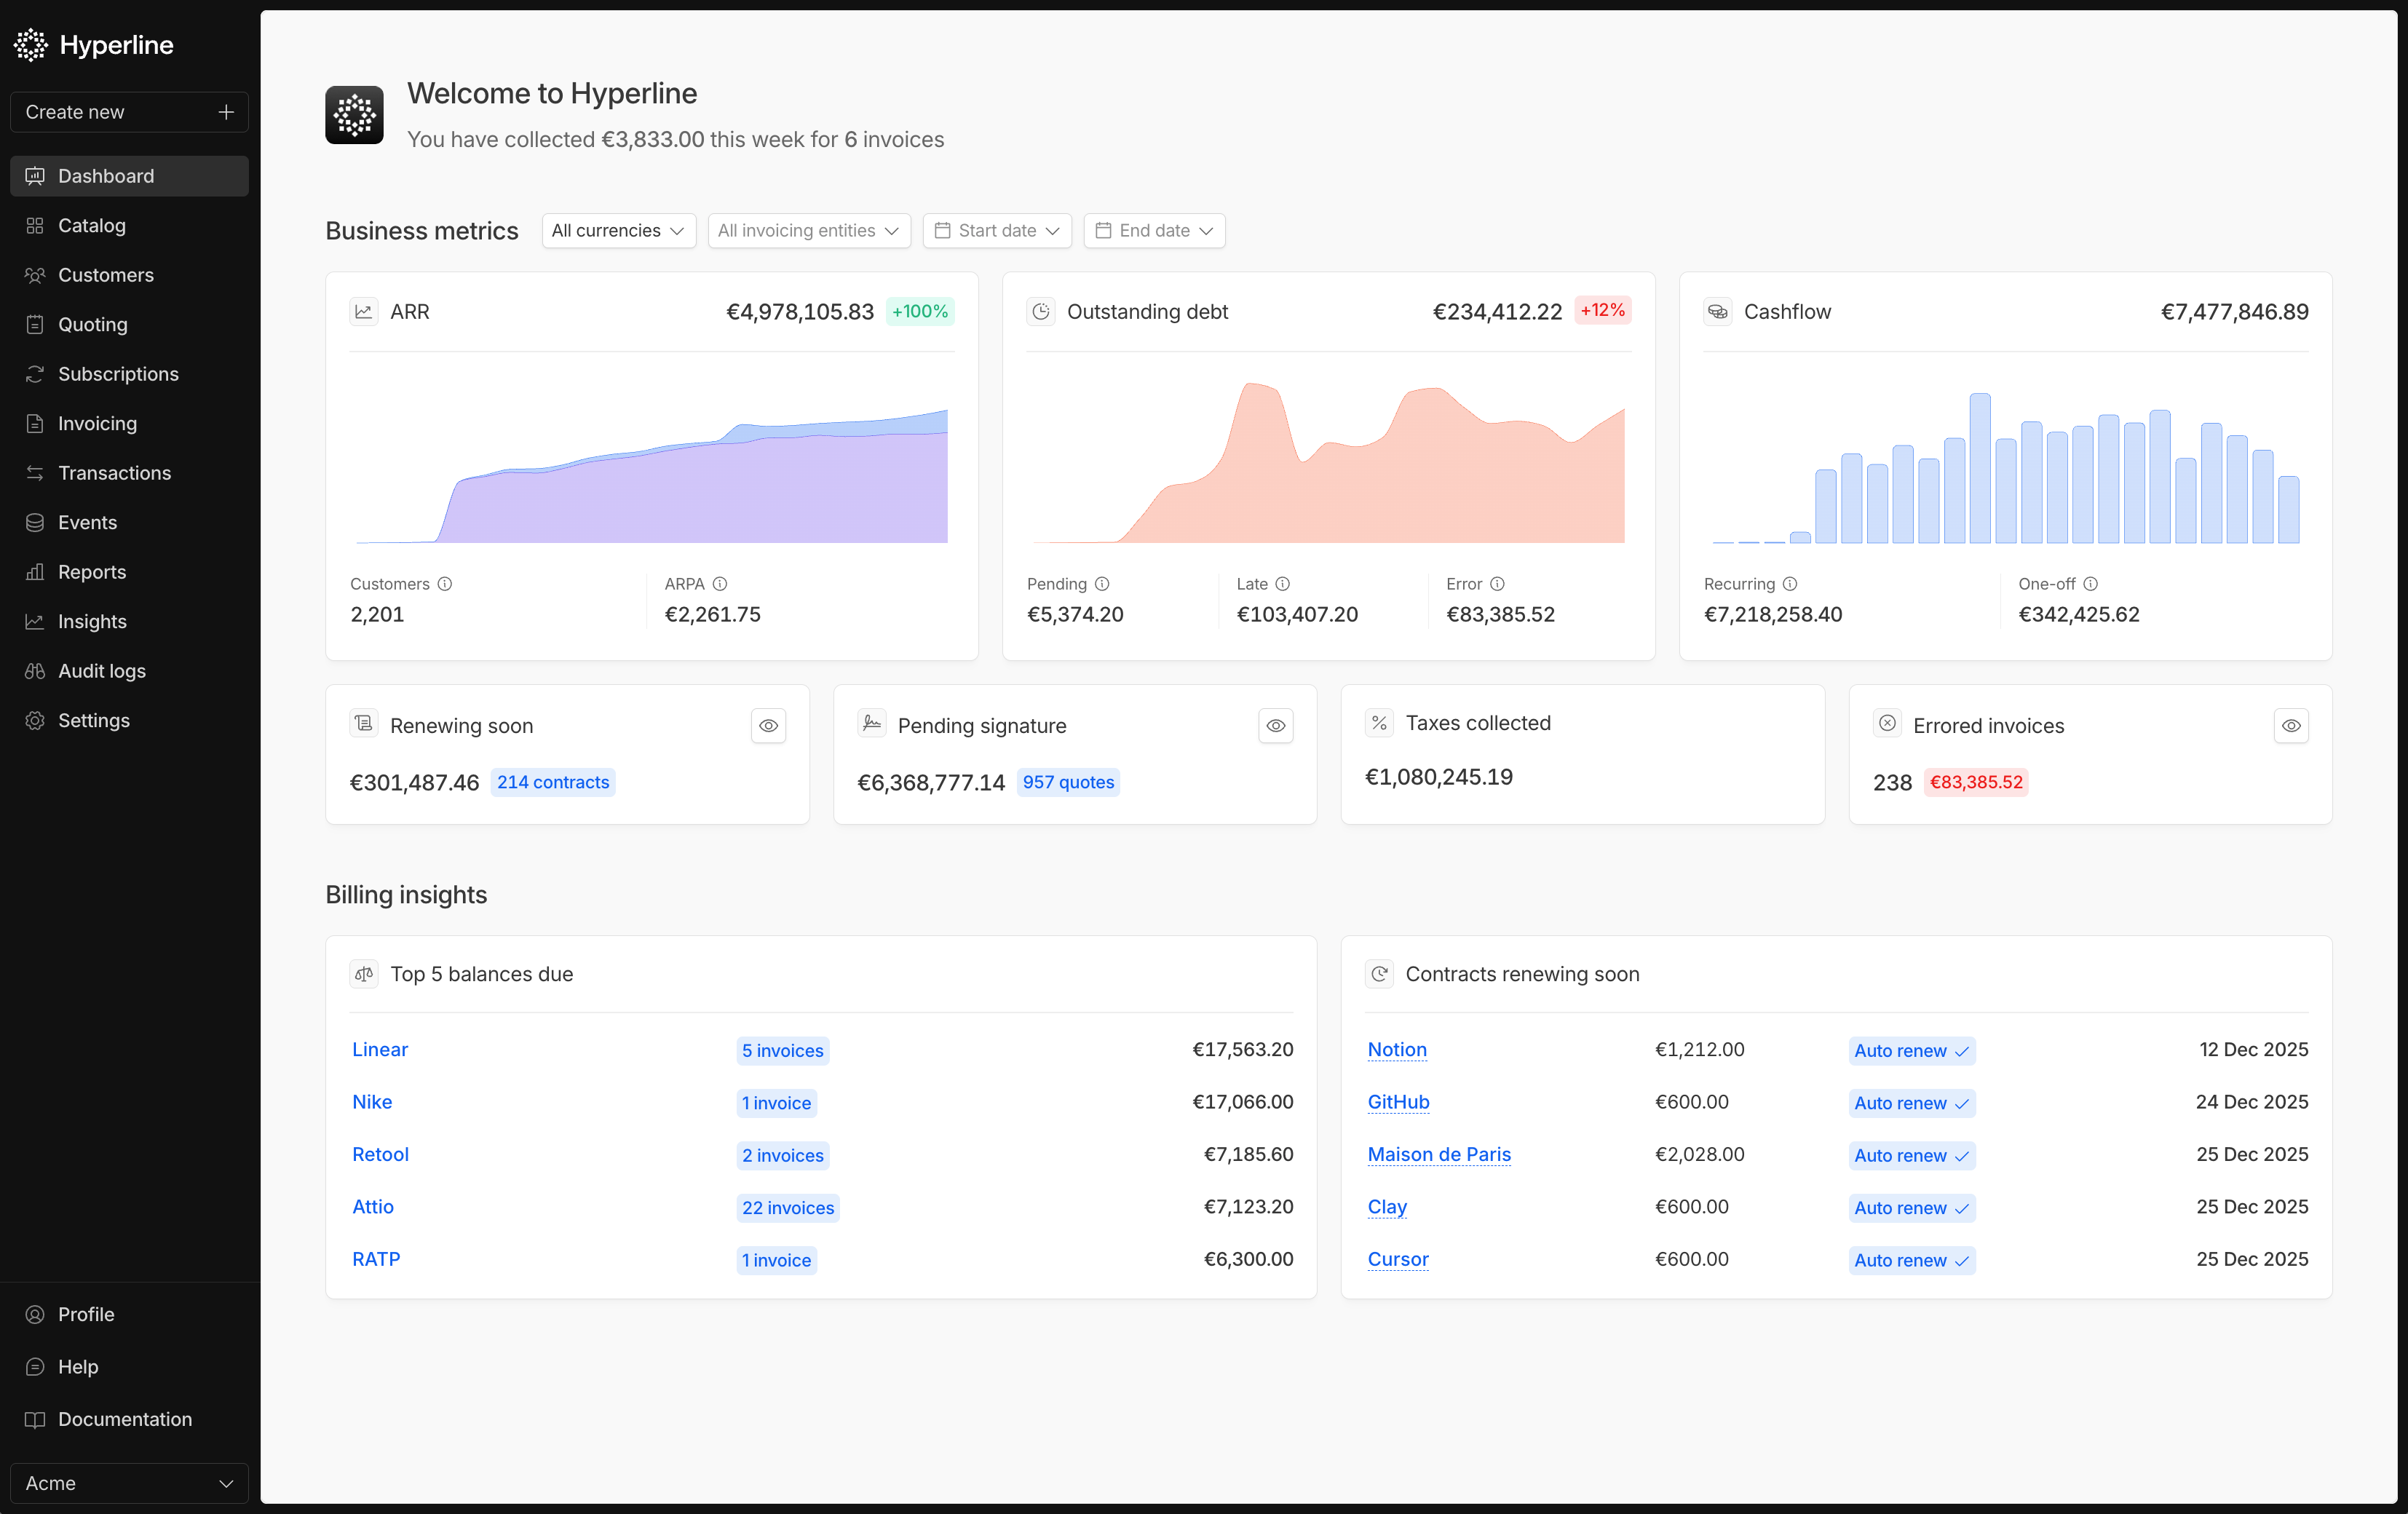The image size is (2408, 1514).
Task: Click the Cashflow coins icon
Action: point(1718,312)
